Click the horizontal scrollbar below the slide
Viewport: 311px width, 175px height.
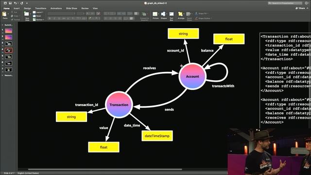click(x=105, y=170)
